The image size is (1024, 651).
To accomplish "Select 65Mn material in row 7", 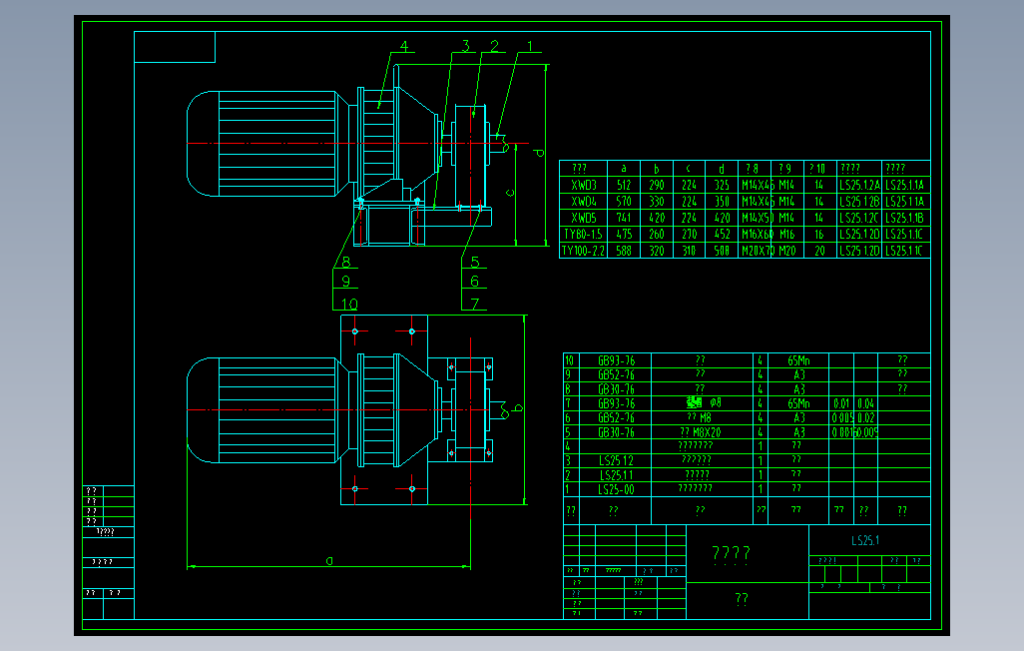I will coord(798,403).
